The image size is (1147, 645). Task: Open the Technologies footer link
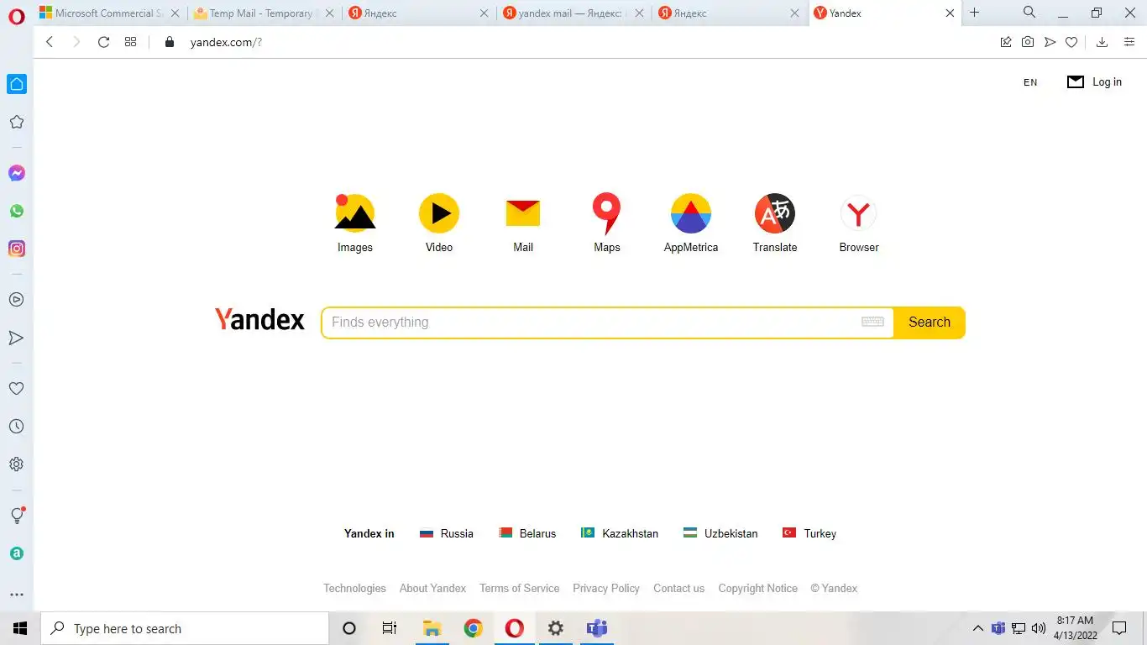(x=354, y=589)
